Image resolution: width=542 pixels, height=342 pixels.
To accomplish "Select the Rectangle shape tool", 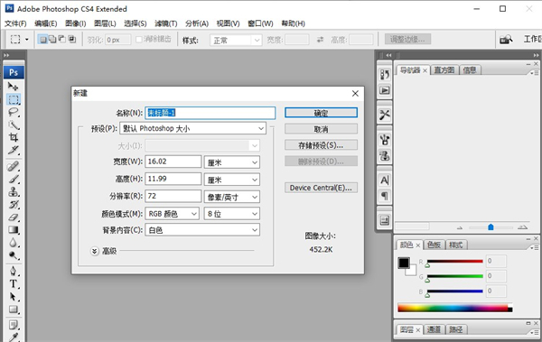I will [14, 310].
